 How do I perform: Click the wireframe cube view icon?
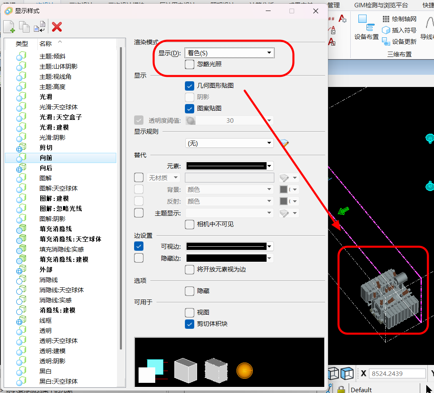pos(333,373)
